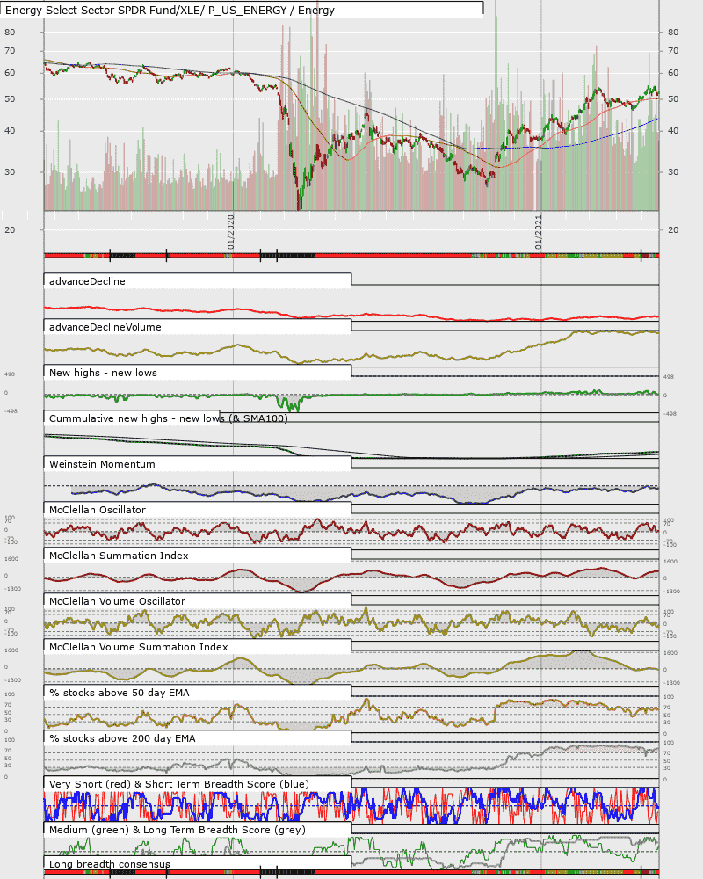The height and width of the screenshot is (879, 703).
Task: Click the right price axis value 60
Action: pos(673,73)
